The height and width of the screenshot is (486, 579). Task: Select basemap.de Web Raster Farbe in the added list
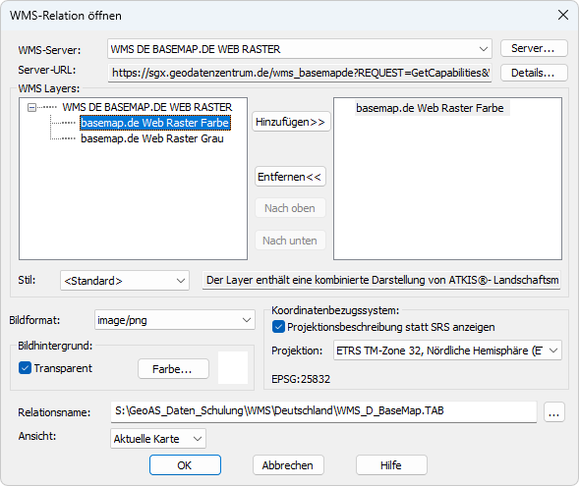click(430, 108)
